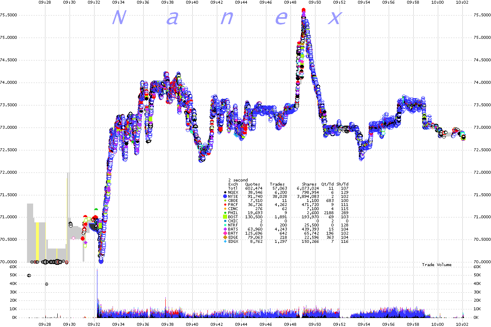
Task: Click the lime BOST legend square
Action: pyautogui.click(x=225, y=217)
